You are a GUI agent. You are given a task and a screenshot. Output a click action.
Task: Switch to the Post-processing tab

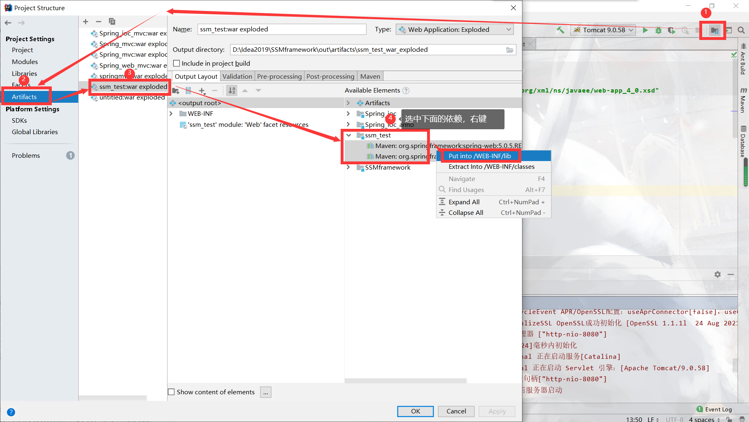(x=330, y=76)
